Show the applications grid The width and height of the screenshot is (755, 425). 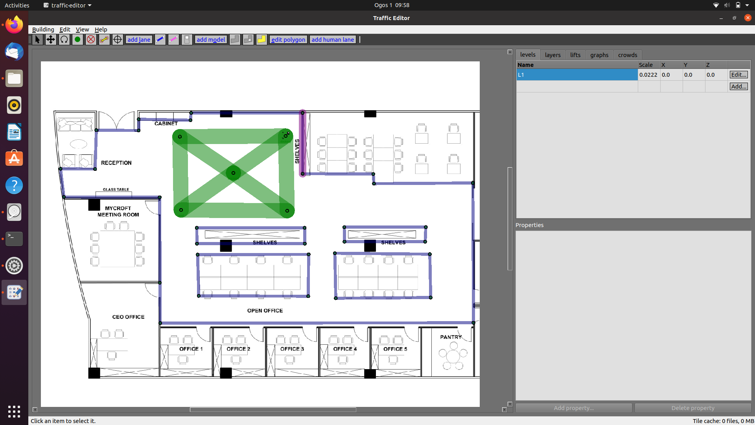[x=14, y=411]
